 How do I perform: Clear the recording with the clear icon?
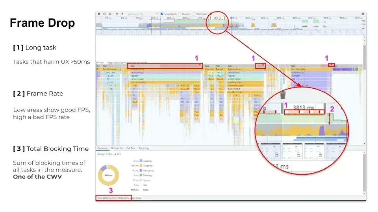pyautogui.click(x=110, y=14)
